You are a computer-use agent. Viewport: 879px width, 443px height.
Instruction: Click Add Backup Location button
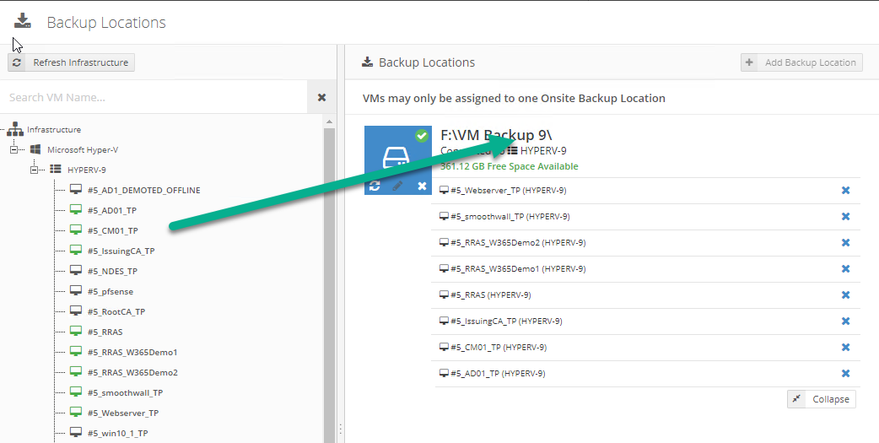click(801, 62)
